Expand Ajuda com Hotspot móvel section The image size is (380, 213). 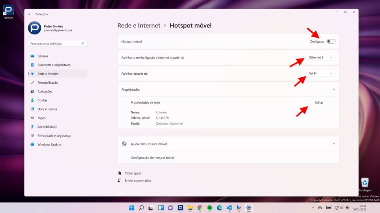pyautogui.click(x=333, y=143)
